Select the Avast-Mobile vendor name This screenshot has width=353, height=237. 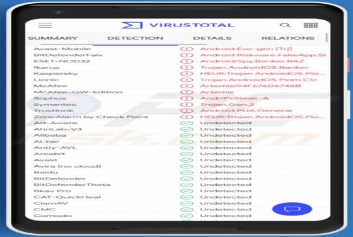62,49
